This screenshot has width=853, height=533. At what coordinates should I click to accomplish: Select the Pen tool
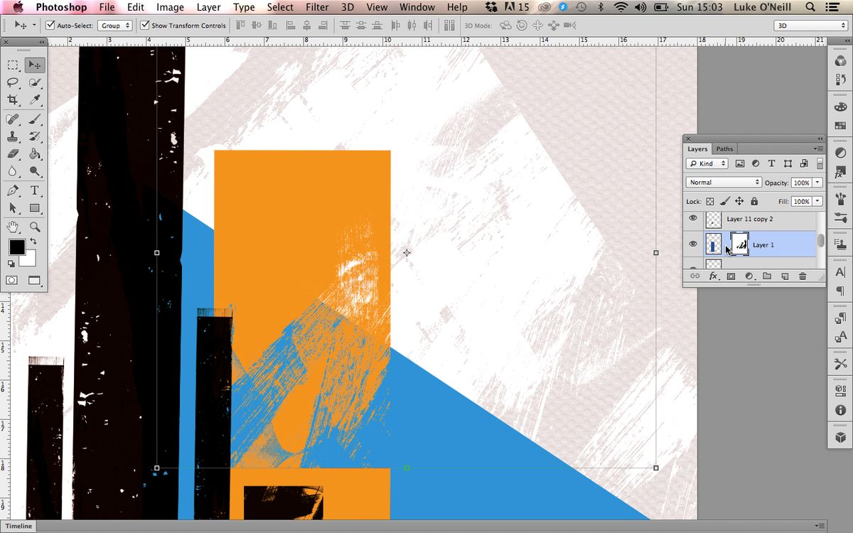pyautogui.click(x=11, y=190)
